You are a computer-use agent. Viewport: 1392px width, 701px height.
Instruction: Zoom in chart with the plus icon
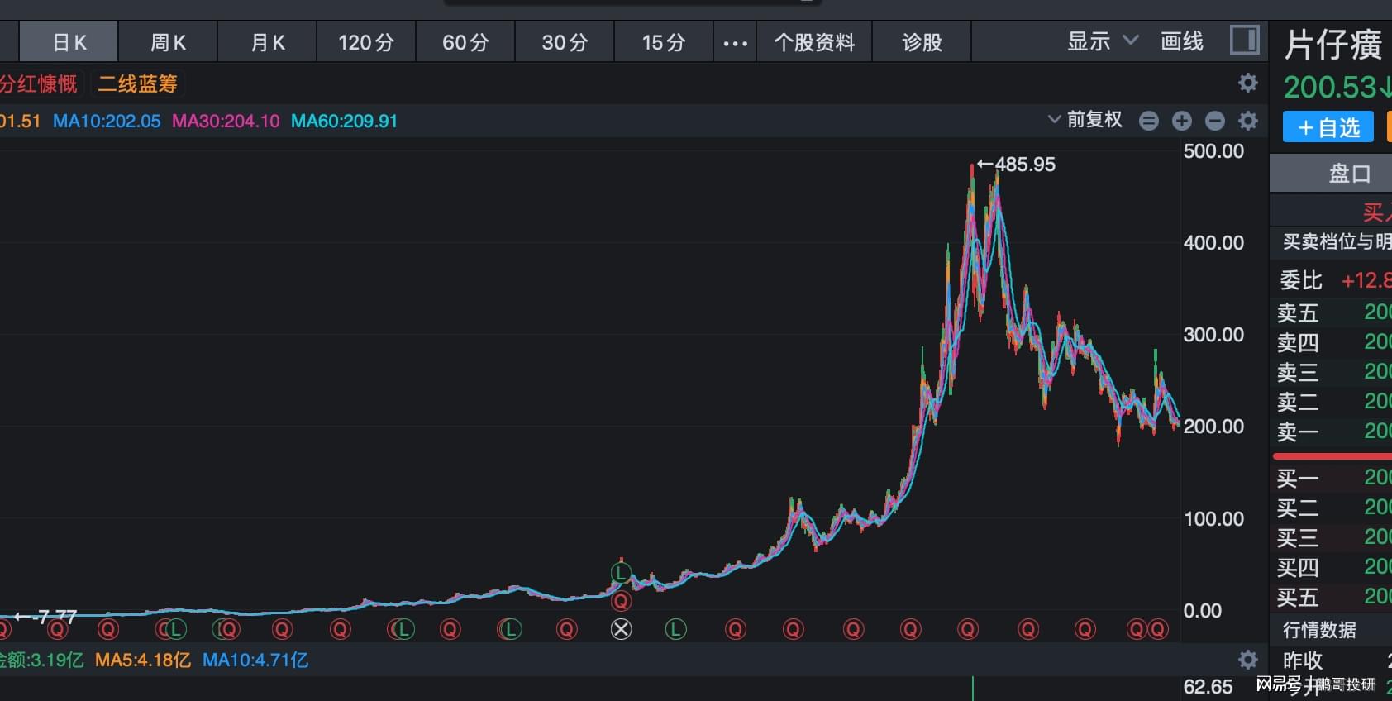coord(1182,121)
